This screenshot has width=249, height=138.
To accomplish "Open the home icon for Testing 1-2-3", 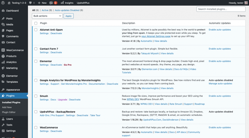I will click(9, 3).
